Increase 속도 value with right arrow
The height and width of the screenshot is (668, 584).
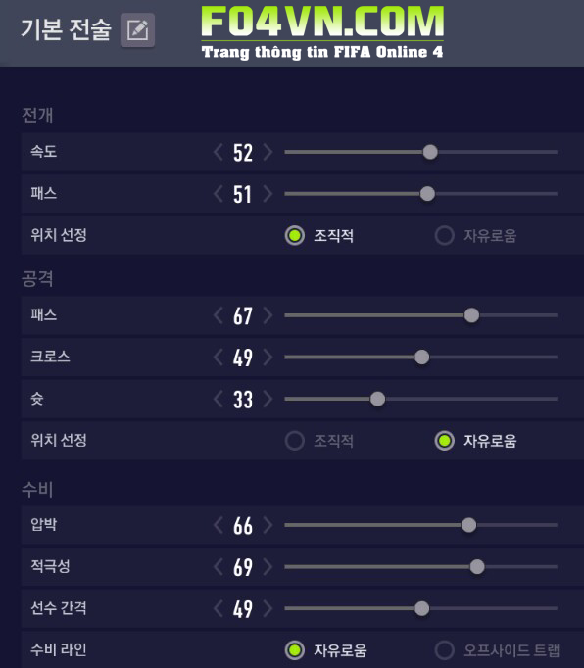(268, 152)
